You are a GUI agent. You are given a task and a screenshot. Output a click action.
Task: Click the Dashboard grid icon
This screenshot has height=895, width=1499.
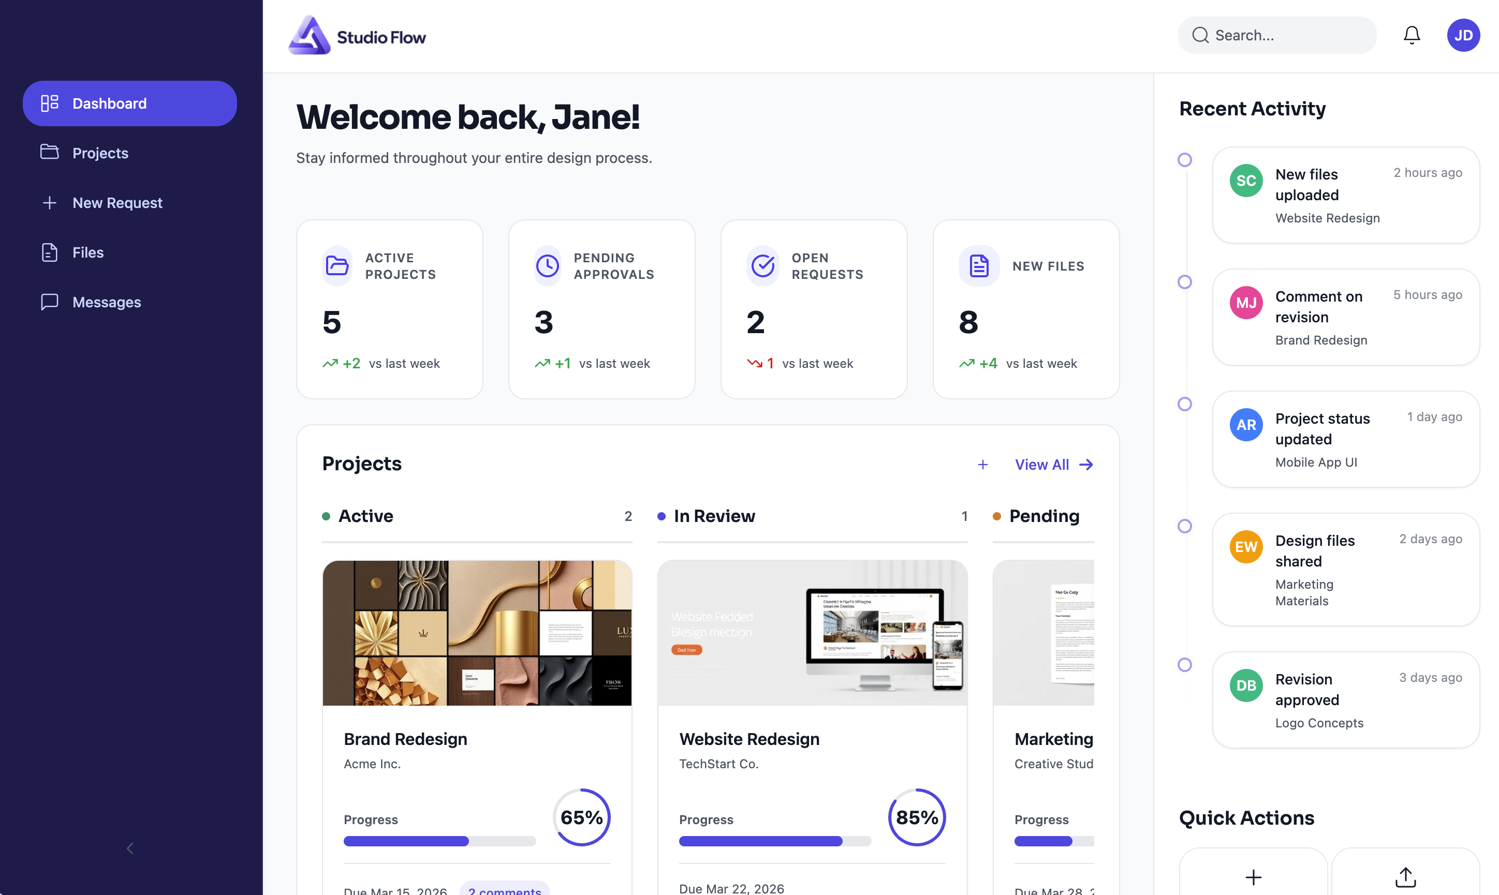point(50,103)
